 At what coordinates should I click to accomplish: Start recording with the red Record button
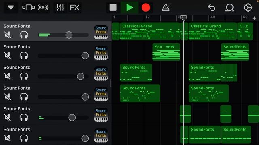[x=146, y=8]
